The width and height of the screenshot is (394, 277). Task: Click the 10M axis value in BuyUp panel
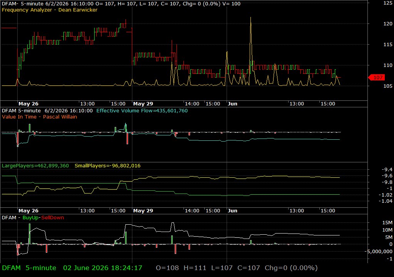387,230
